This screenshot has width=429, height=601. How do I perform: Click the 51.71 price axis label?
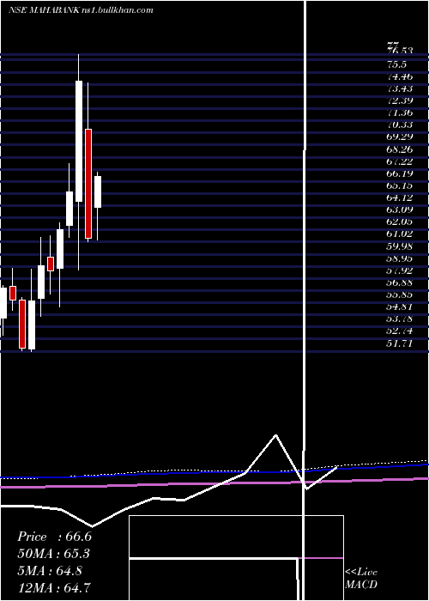pos(400,343)
